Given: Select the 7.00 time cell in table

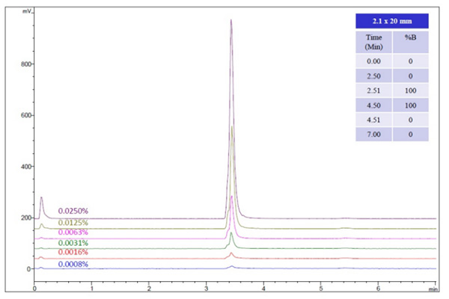Looking at the screenshot, I should click(373, 135).
